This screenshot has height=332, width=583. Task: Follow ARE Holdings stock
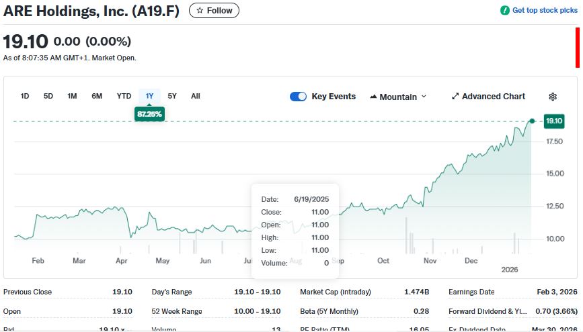point(214,10)
